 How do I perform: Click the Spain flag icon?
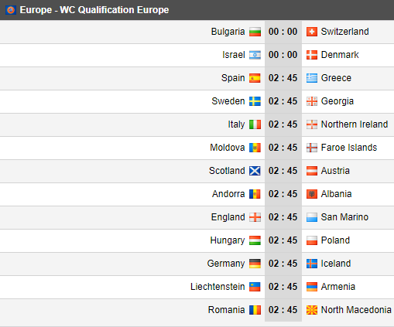(x=255, y=78)
